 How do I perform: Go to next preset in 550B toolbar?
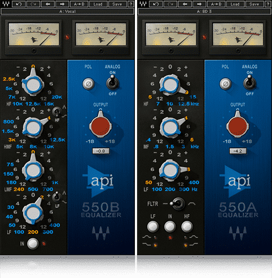click(x=62, y=4)
